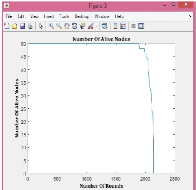Choose the Data Cursor tool

[82, 26]
